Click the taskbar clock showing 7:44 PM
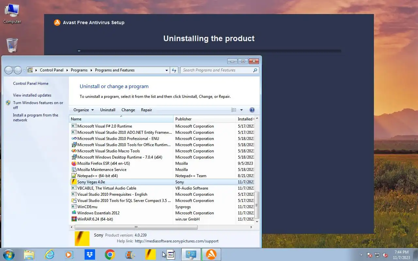The image size is (418, 261). click(x=401, y=255)
